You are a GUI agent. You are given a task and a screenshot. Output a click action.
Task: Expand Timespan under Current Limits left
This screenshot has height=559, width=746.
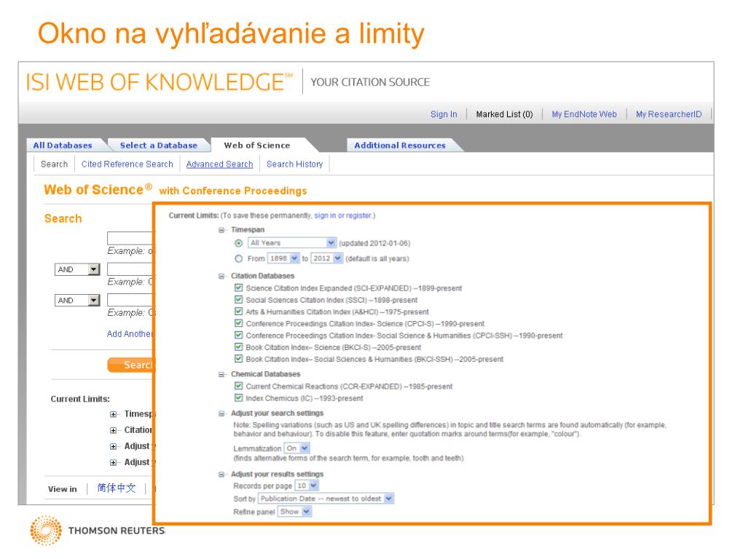click(113, 414)
